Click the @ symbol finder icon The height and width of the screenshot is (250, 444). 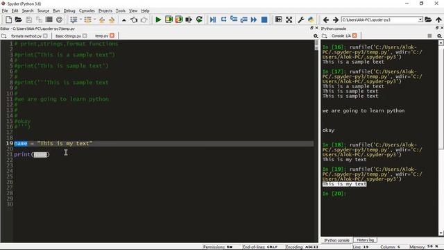pos(59,19)
